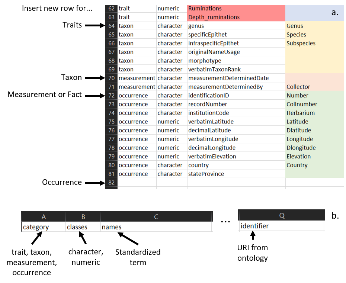346x283 pixels.
Task: Select the Collector cell in orange
Action: 315,87
